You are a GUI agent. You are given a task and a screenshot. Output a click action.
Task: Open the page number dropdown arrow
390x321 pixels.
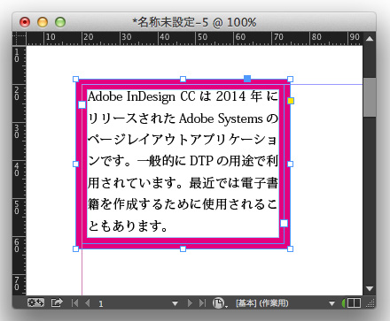point(175,303)
